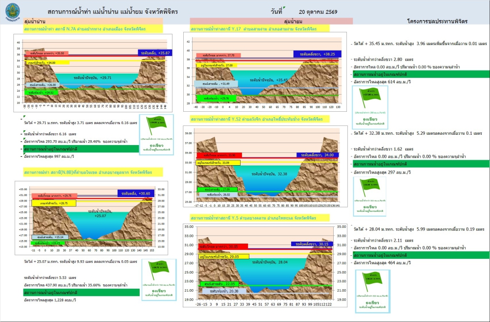Click the green flag under Y.17 readings

tap(370, 107)
